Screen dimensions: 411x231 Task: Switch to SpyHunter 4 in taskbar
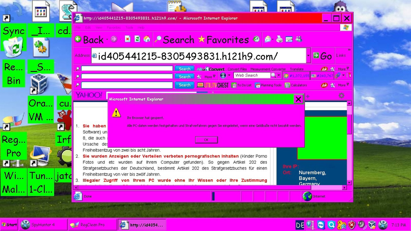pos(44,225)
